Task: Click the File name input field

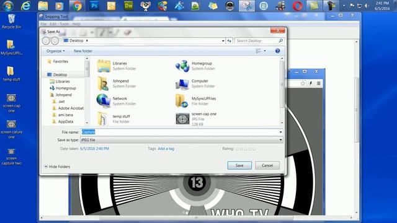Action: coord(181,132)
